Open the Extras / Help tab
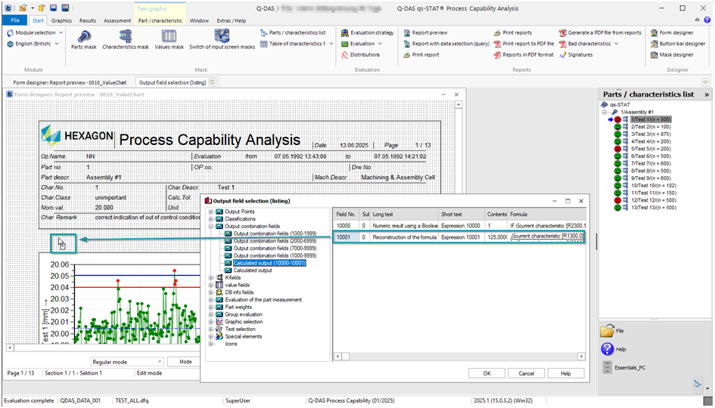The image size is (715, 408). click(x=232, y=20)
